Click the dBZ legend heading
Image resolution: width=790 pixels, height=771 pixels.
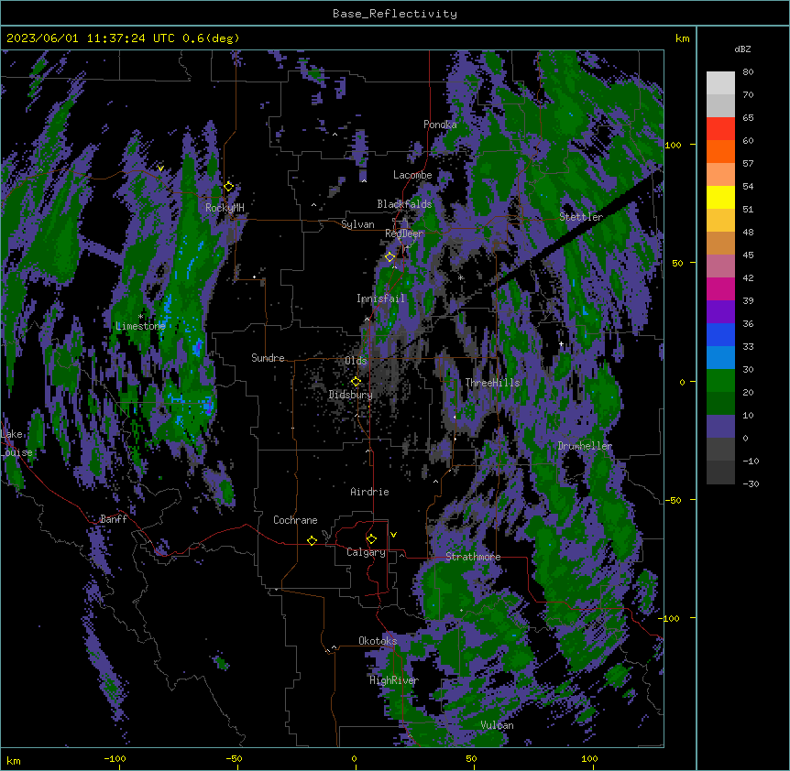point(742,49)
